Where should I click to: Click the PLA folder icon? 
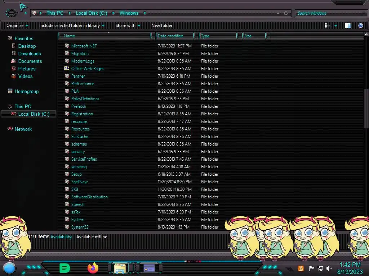67,91
